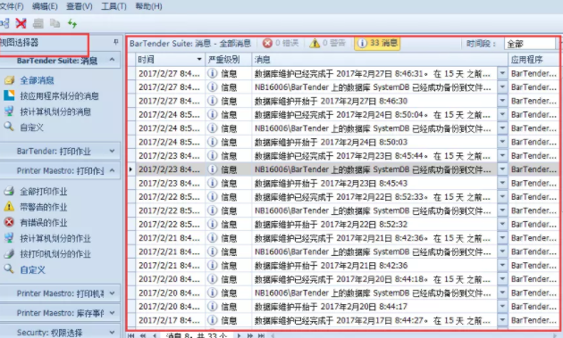The width and height of the screenshot is (563, 338).
Task: Jump to last record in navigator
Action: pos(261,335)
